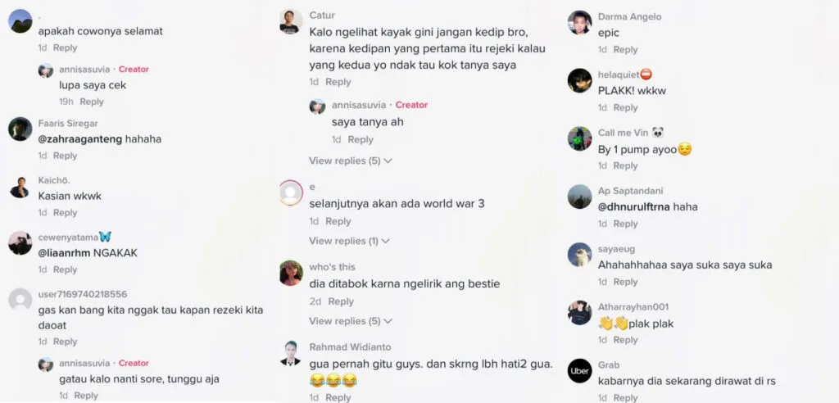Expand 1 reply under world war 3 comment
The height and width of the screenshot is (403, 839).
[x=349, y=241]
